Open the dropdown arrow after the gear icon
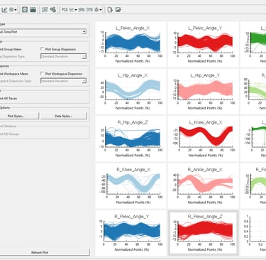The width and height of the screenshot is (266, 260). pos(101,10)
